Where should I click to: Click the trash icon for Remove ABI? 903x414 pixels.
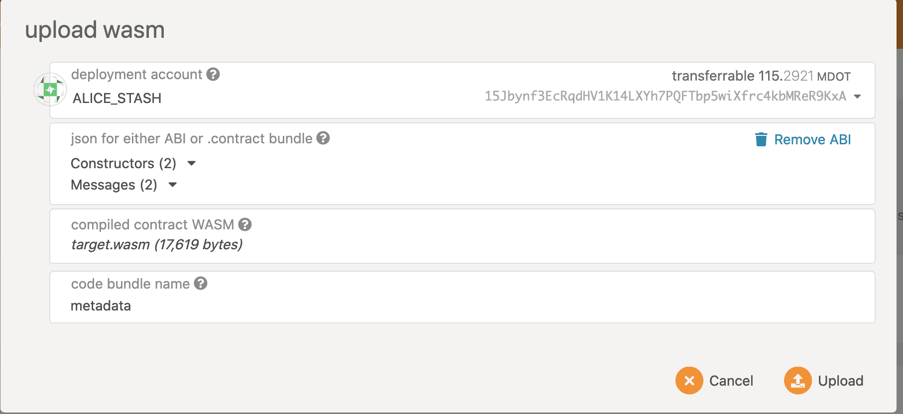tap(761, 139)
